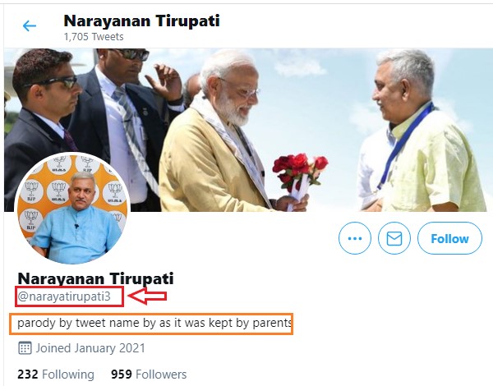Image resolution: width=493 pixels, height=386 pixels.
Task: Click the parody bio description text
Action: coord(154,323)
